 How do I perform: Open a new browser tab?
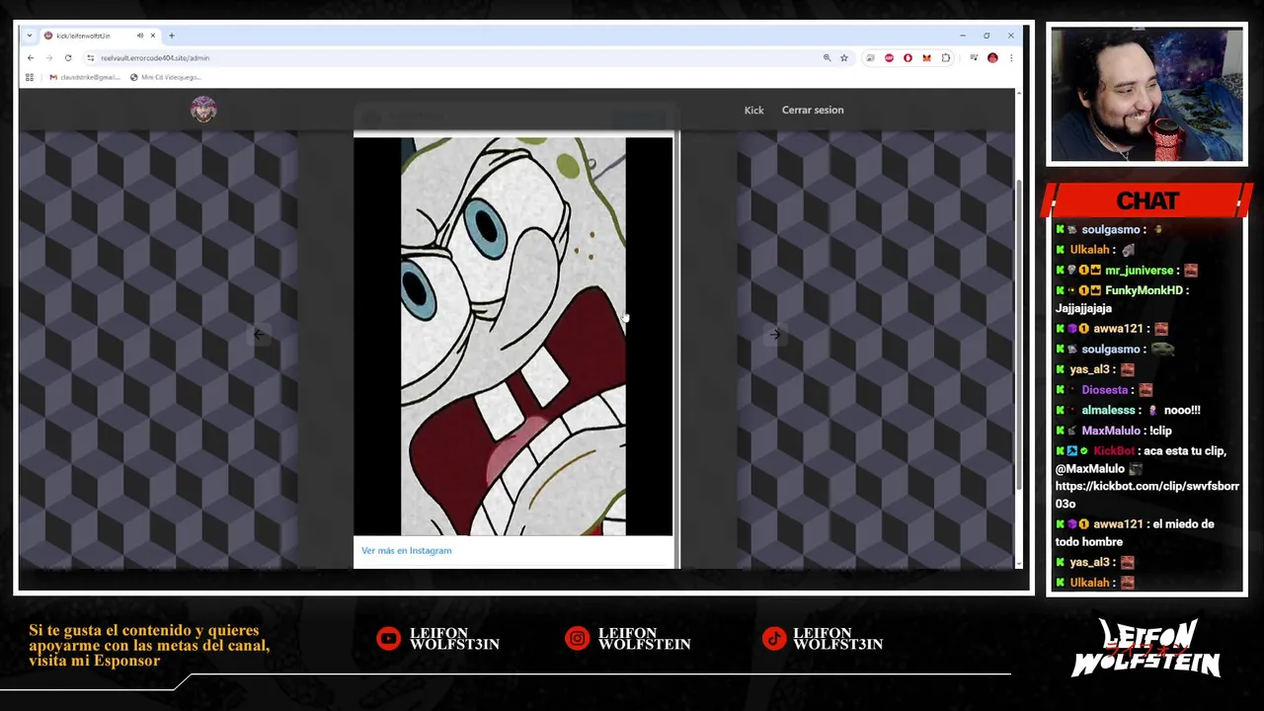pyautogui.click(x=172, y=36)
